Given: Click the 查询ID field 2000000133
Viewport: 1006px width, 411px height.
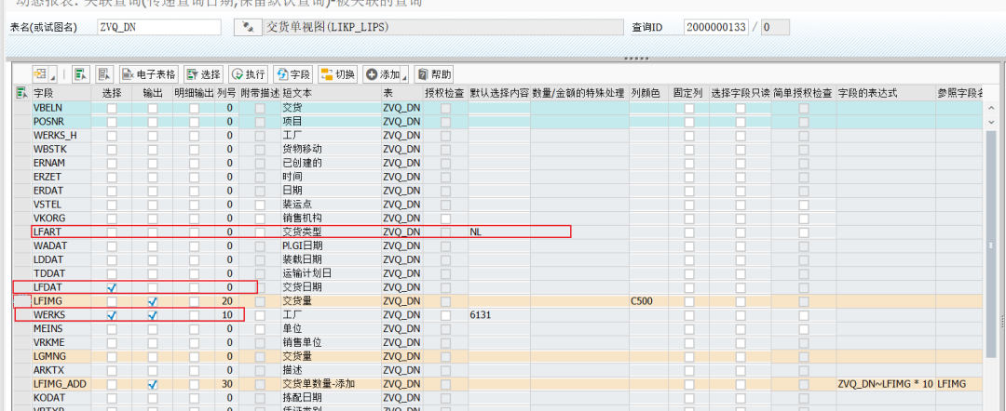Looking at the screenshot, I should click(x=716, y=28).
